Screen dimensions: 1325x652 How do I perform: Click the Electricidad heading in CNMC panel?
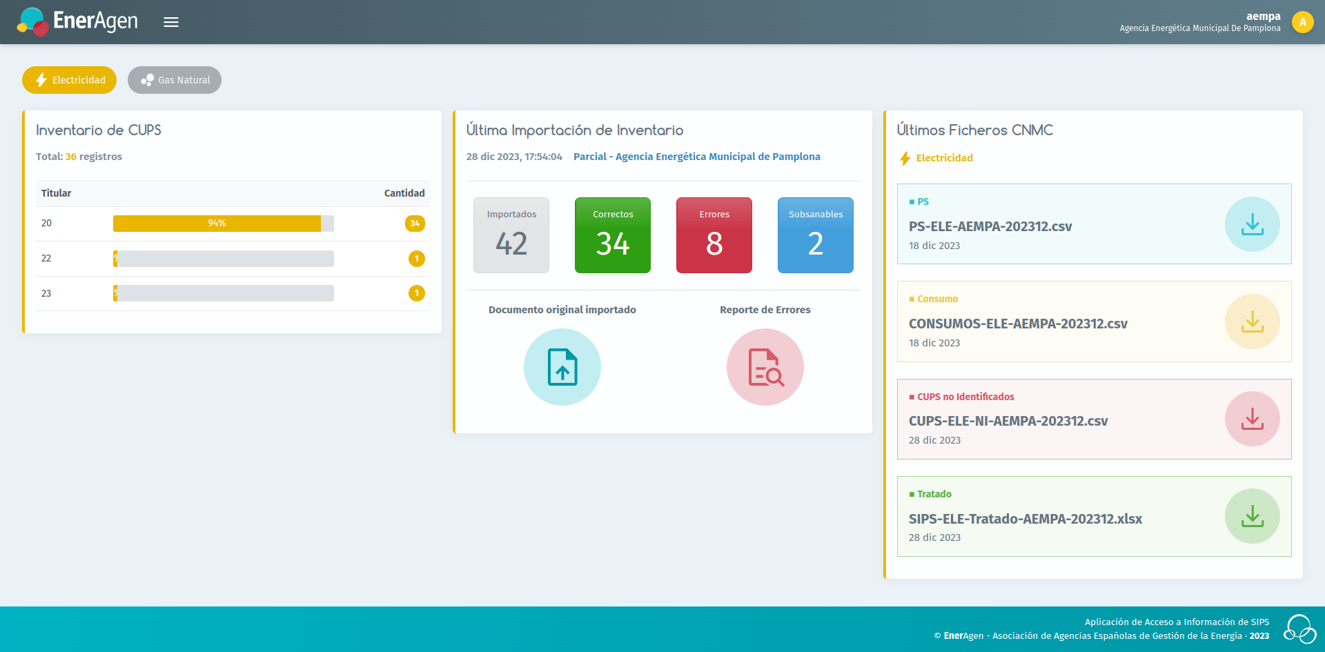click(936, 158)
